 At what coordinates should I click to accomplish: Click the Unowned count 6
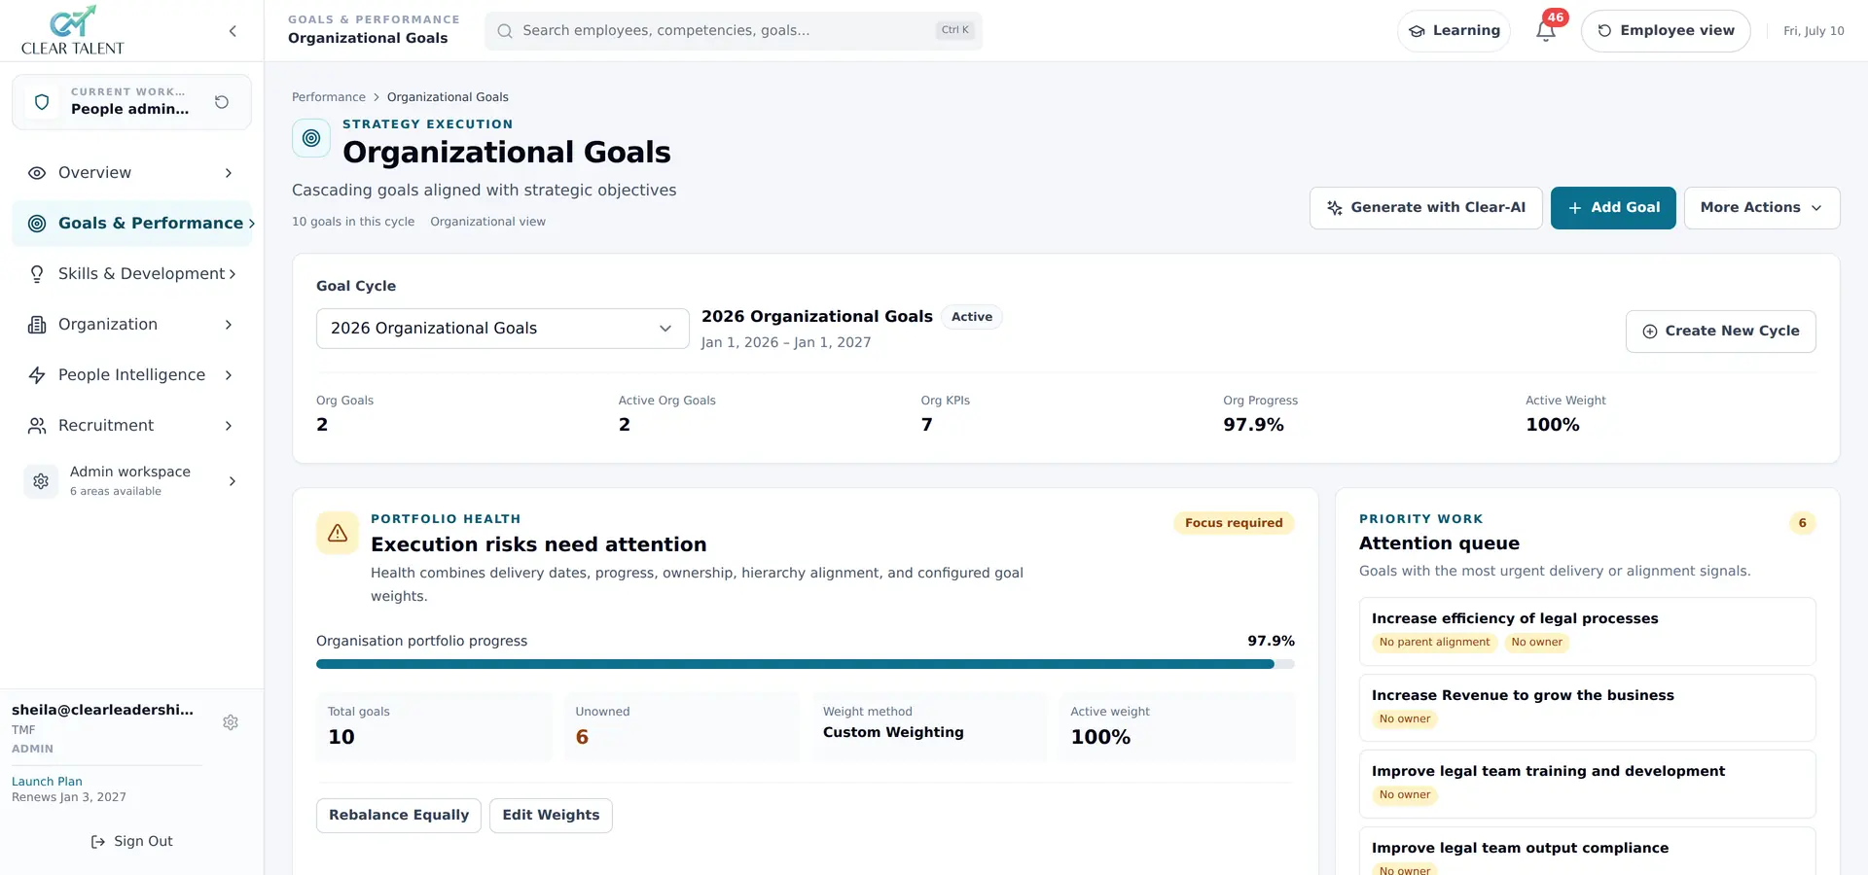click(x=582, y=738)
